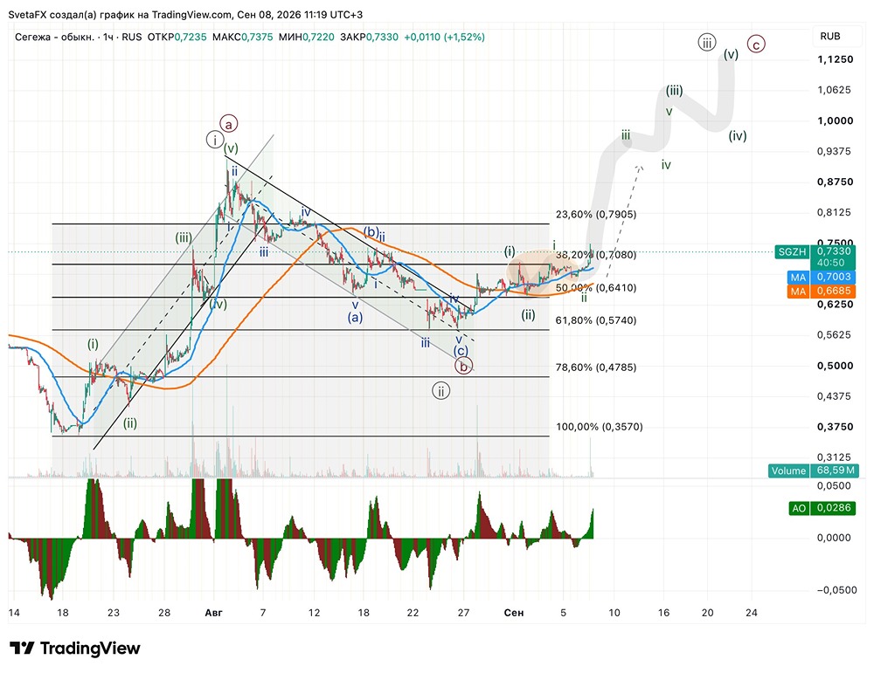
Task: Select the blue (b) wave label
Action: point(371,231)
